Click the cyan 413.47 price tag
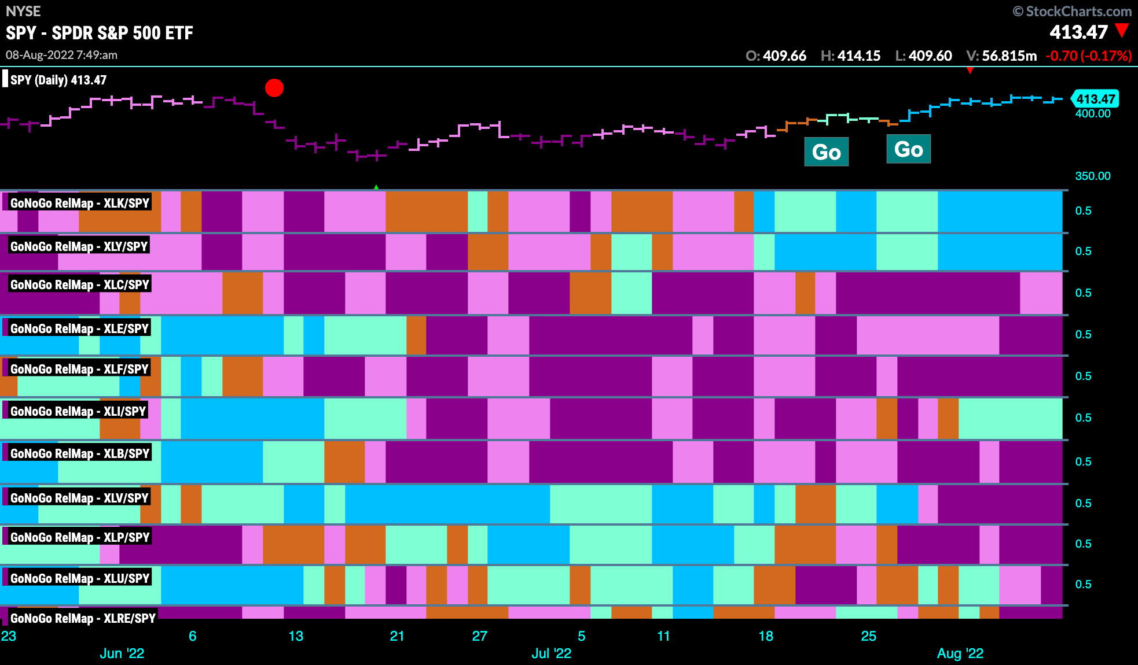 tap(1095, 99)
